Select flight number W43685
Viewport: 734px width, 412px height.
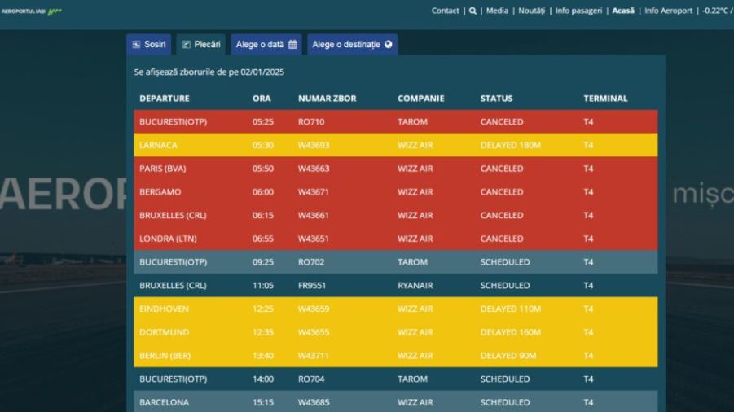pyautogui.click(x=314, y=403)
